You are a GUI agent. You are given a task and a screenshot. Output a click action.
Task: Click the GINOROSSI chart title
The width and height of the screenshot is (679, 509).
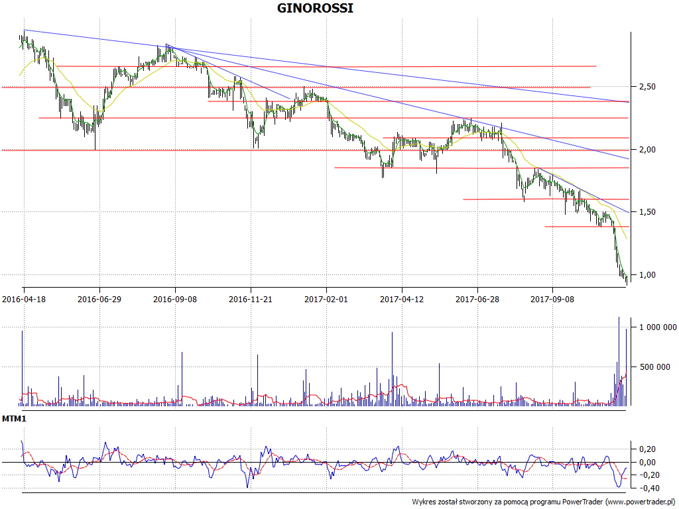coord(315,8)
